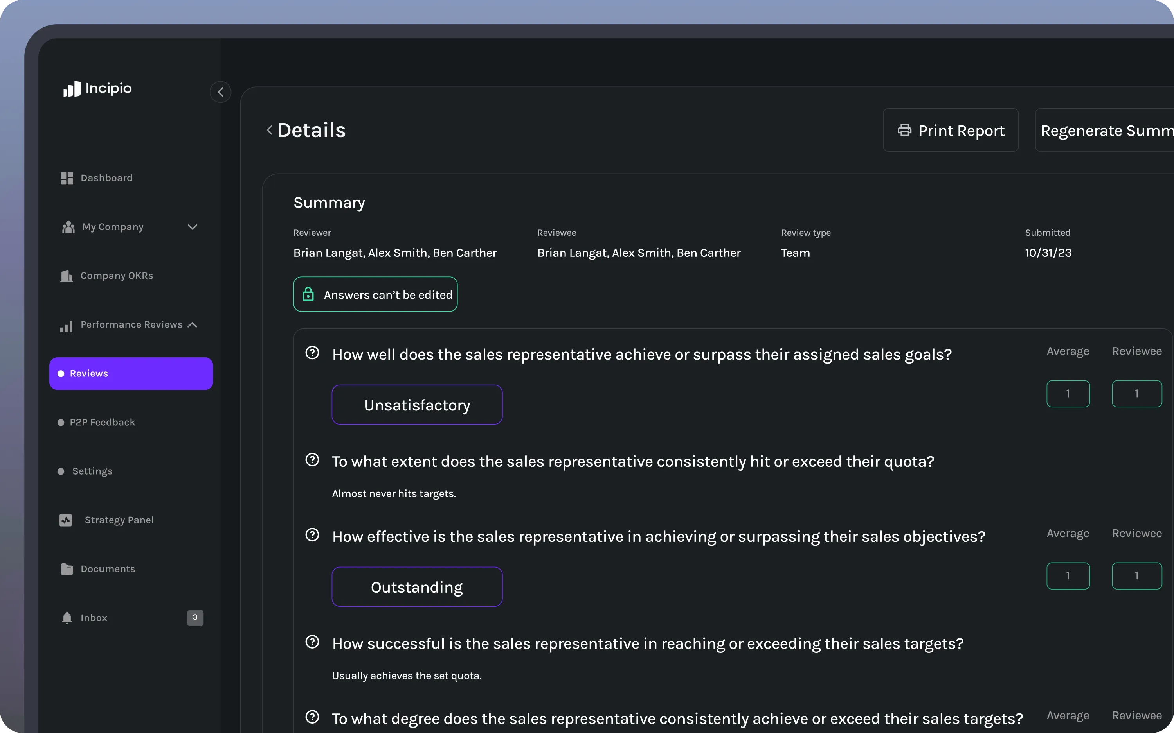Image resolution: width=1174 pixels, height=733 pixels.
Task: Select the Unsatisfactory rating option
Action: click(417, 405)
